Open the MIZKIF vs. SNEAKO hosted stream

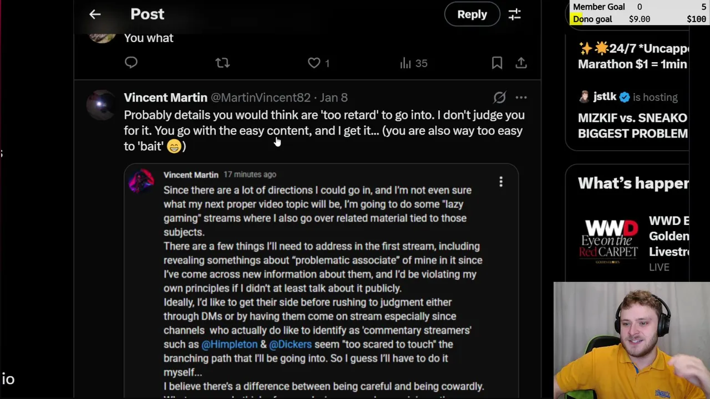click(632, 125)
